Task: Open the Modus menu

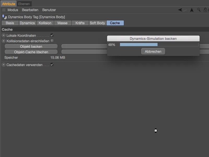Action: pyautogui.click(x=13, y=10)
